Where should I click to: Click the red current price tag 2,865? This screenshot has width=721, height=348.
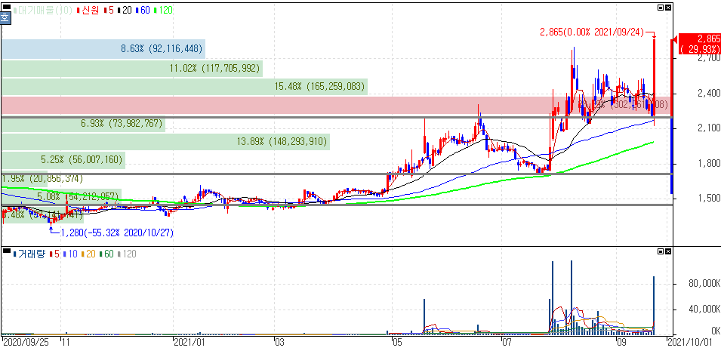(699, 44)
